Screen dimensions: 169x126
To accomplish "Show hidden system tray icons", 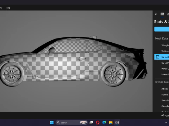I will 166,122.
